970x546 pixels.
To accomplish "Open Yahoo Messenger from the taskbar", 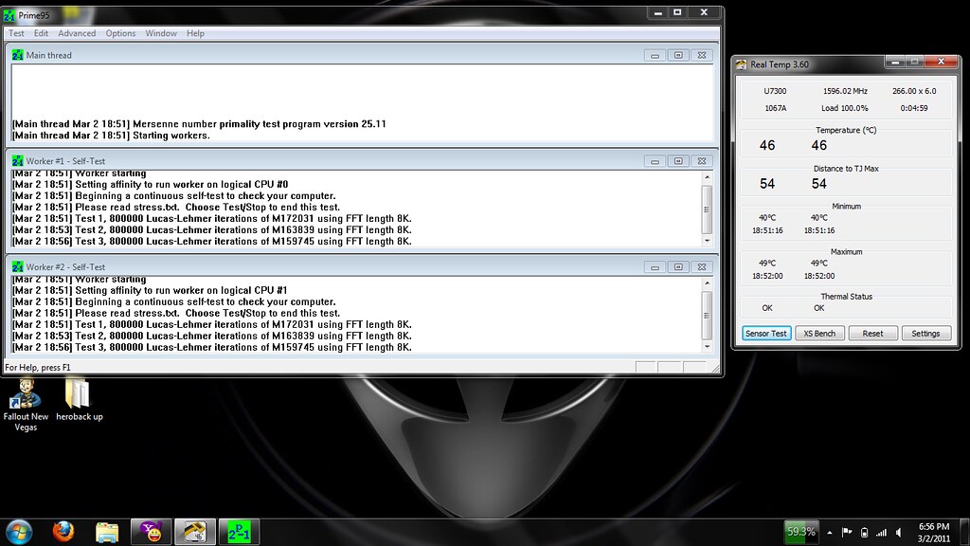I will 151,532.
